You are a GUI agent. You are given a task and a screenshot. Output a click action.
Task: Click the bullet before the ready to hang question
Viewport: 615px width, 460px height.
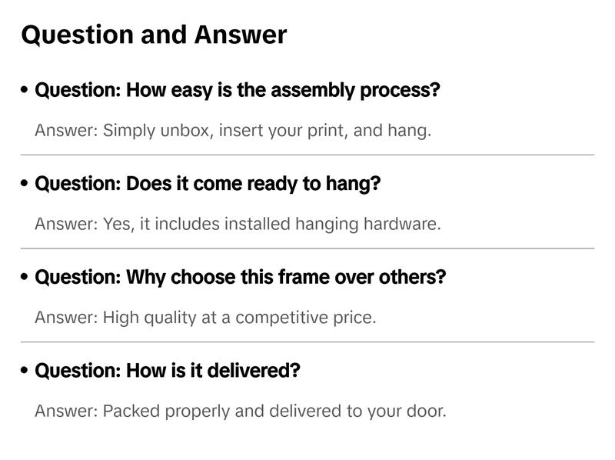pos(25,184)
